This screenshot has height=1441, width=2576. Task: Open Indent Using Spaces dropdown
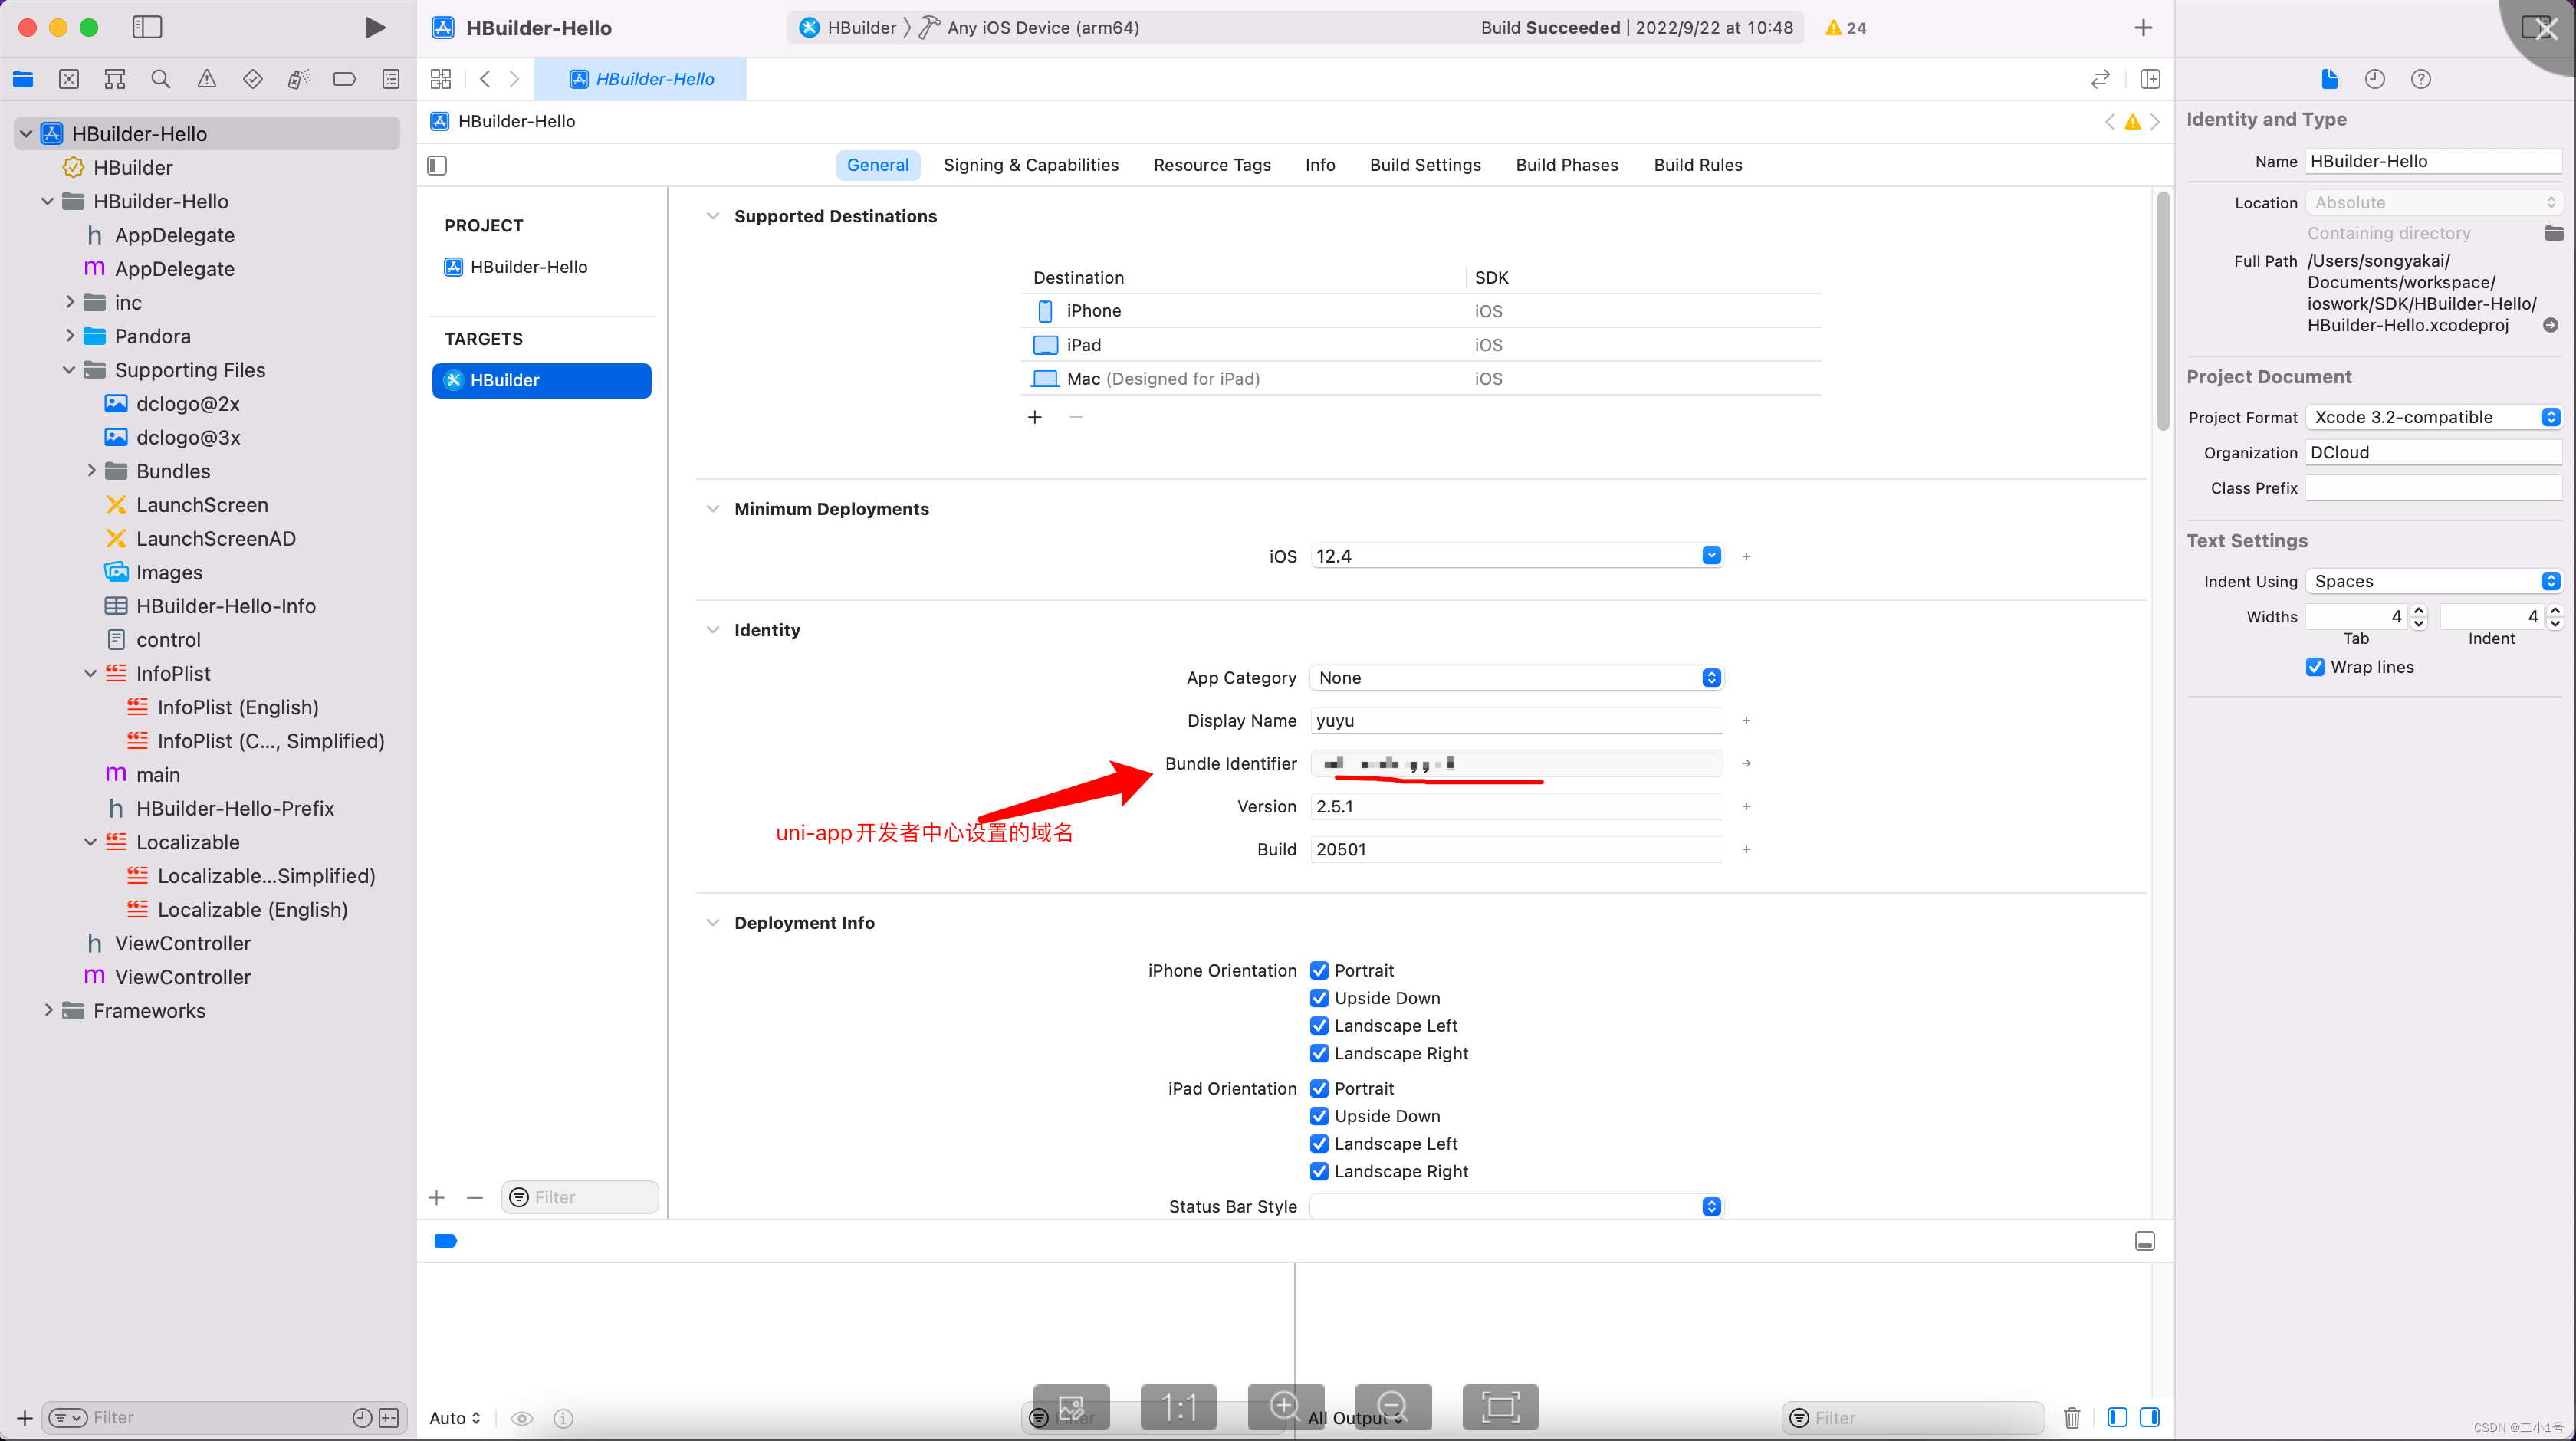point(2433,581)
